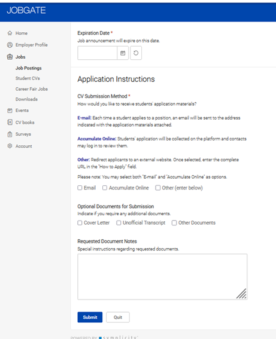Click the Jobs briefcase icon

pos(10,57)
